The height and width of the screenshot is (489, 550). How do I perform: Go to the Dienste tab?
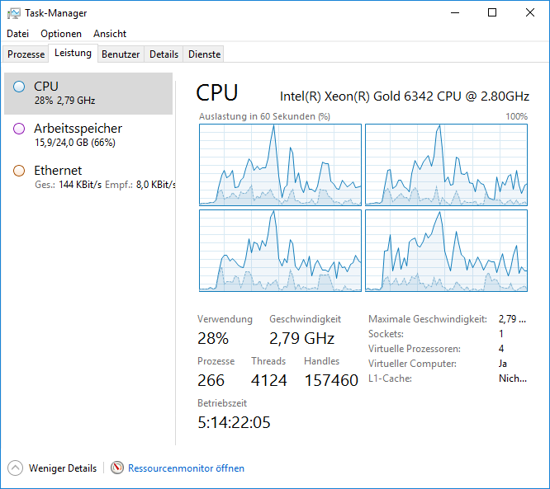pos(204,54)
